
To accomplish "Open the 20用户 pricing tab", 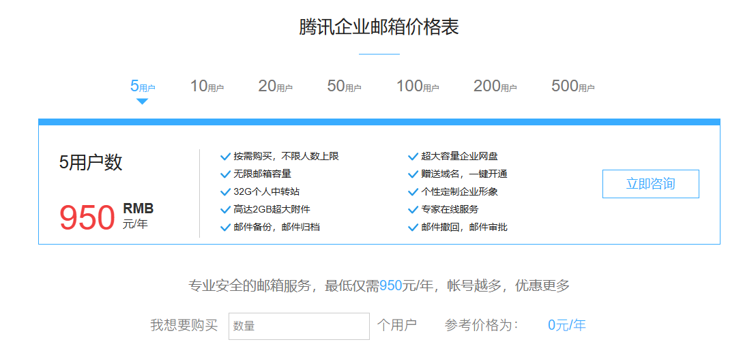I will pyautogui.click(x=275, y=87).
